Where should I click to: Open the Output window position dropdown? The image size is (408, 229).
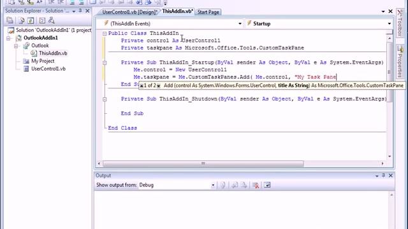(x=377, y=176)
